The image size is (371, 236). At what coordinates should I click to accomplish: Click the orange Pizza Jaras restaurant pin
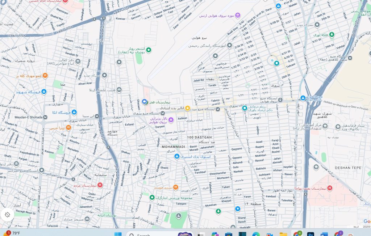pos(68,127)
